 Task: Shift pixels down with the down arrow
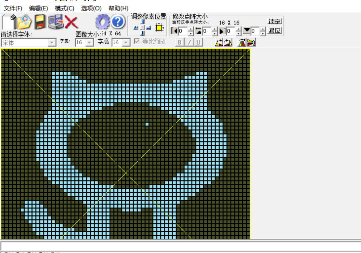click(143, 33)
